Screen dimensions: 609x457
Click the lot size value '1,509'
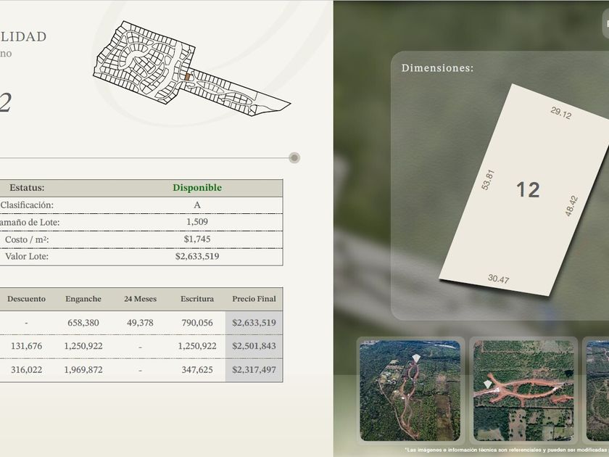197,222
